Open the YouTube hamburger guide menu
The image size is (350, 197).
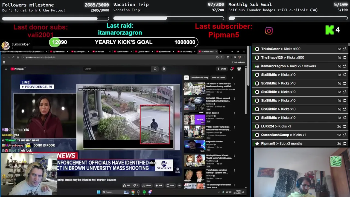click(x=6, y=69)
